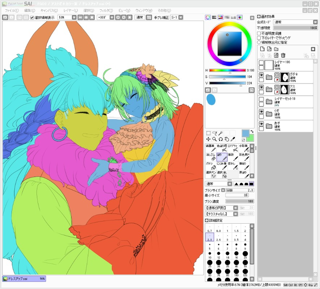Enable 下のレイヤーでクリッピング clipping checkbox

coord(259,38)
